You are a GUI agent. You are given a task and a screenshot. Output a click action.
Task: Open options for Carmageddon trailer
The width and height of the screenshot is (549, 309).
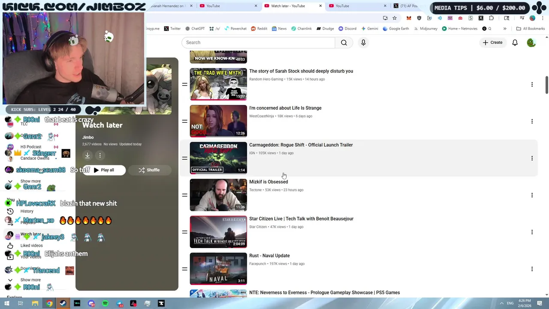tap(532, 158)
